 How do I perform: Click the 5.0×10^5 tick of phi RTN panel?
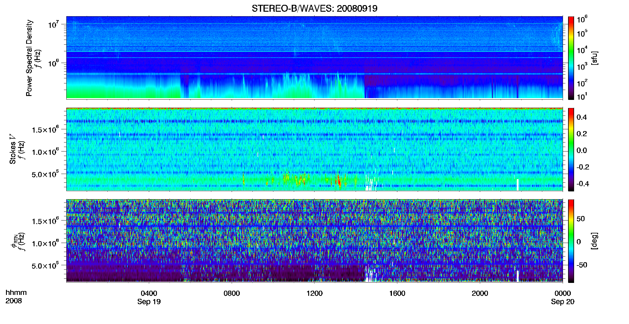coord(45,265)
